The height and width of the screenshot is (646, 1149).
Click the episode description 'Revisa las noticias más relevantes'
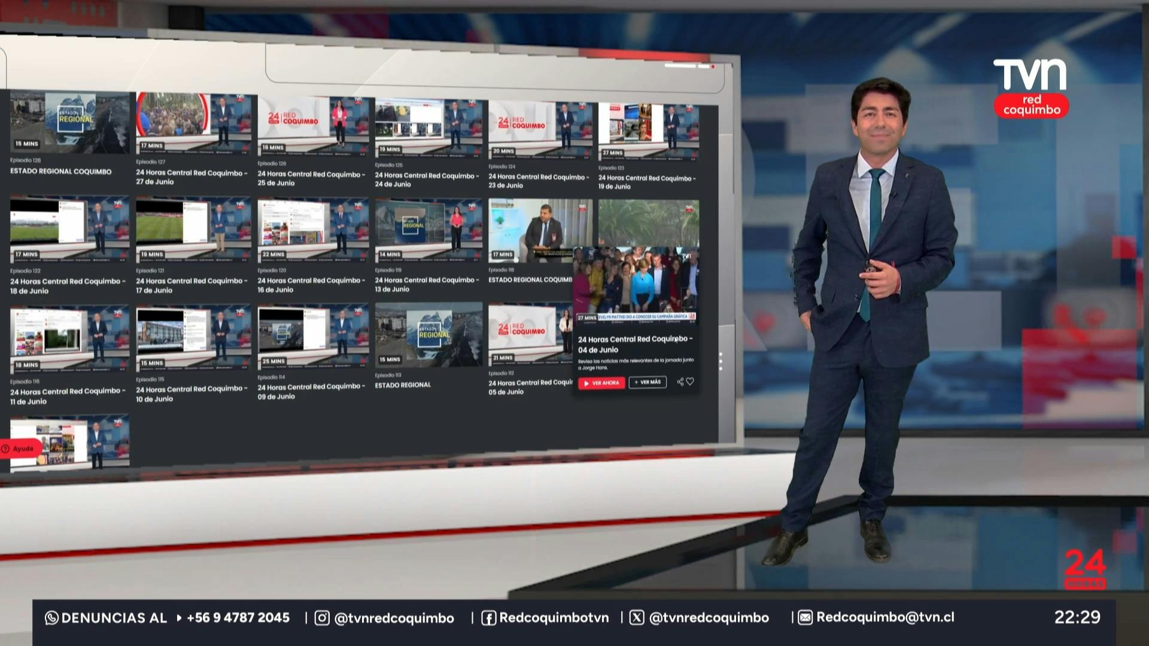pos(636,364)
